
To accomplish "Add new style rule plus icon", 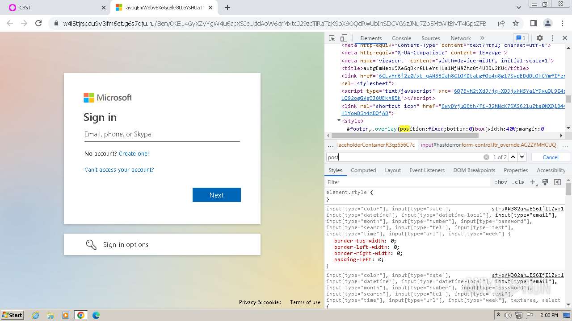I will [533, 182].
